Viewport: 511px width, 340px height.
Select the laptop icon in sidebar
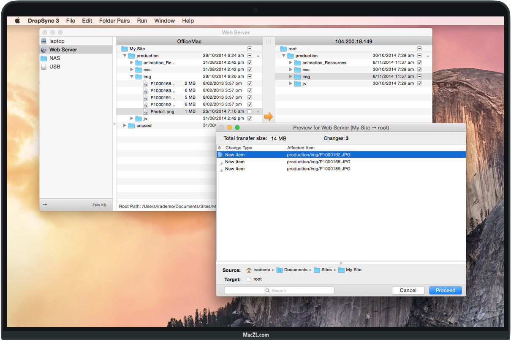coord(44,41)
